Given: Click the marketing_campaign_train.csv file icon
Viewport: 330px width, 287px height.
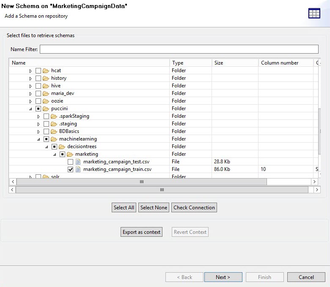Looking at the screenshot, I should coord(78,169).
